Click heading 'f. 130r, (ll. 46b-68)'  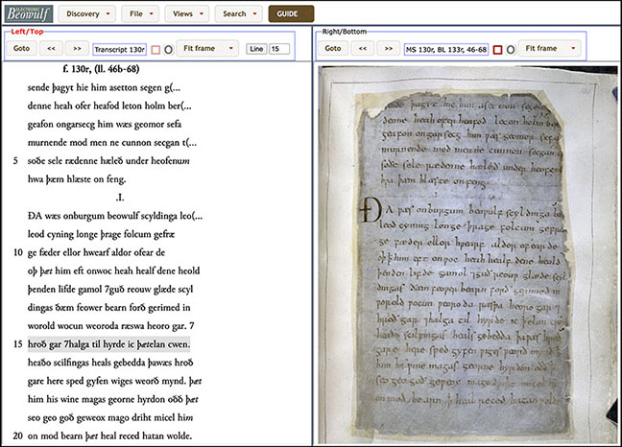click(101, 69)
